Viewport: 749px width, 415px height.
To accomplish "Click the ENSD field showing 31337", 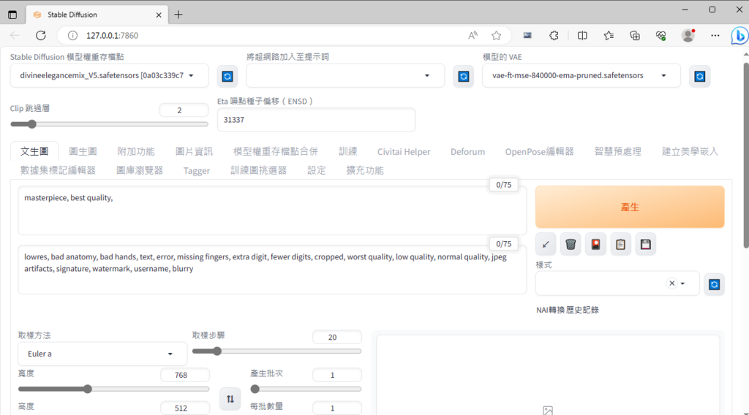I will click(316, 120).
